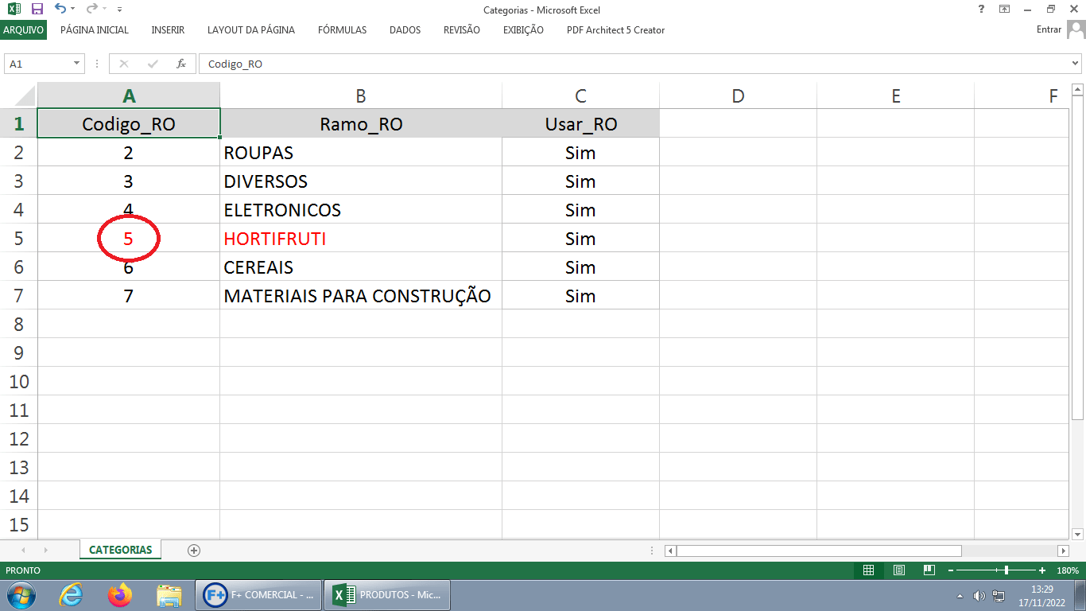Switch to the DADOS tab
The width and height of the screenshot is (1086, 611).
point(405,29)
